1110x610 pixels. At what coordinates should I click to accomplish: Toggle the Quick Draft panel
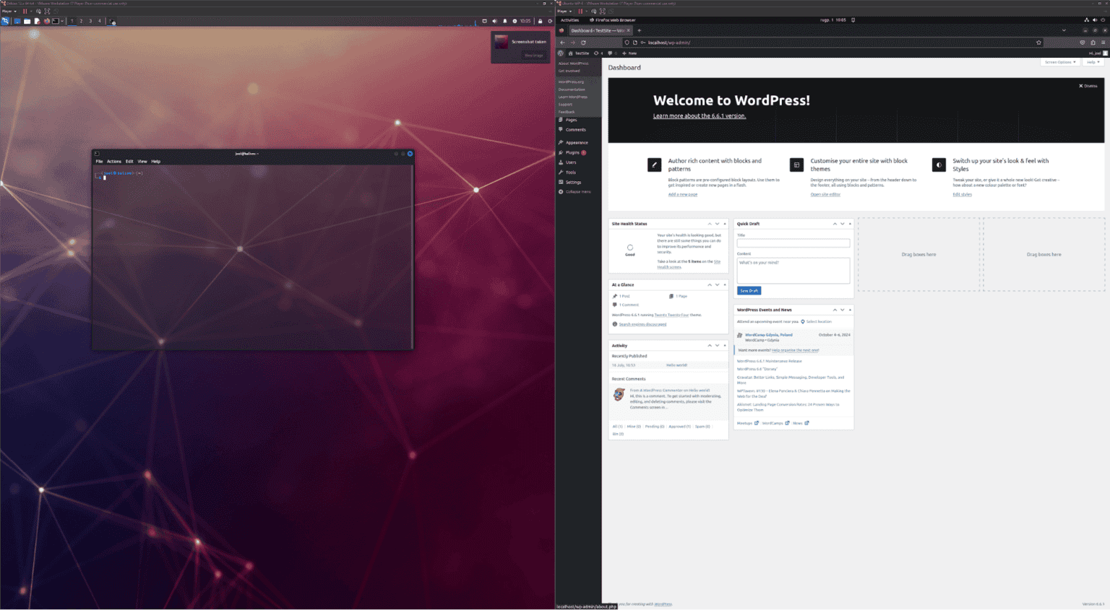point(850,224)
